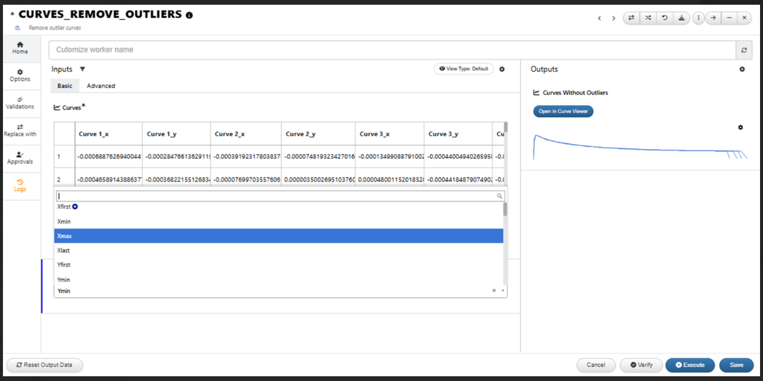Viewport: 763px width, 381px height.
Task: Open the three-dot more options menu
Action: coord(699,18)
